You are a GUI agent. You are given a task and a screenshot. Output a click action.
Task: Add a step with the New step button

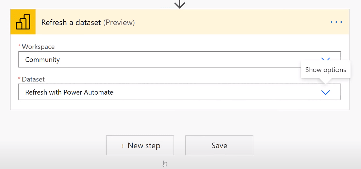point(140,145)
